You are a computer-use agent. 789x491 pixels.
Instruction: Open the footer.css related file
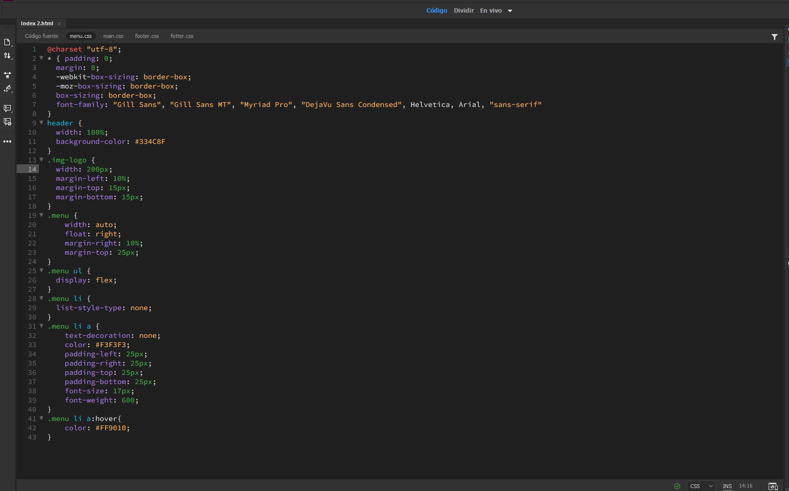[147, 36]
